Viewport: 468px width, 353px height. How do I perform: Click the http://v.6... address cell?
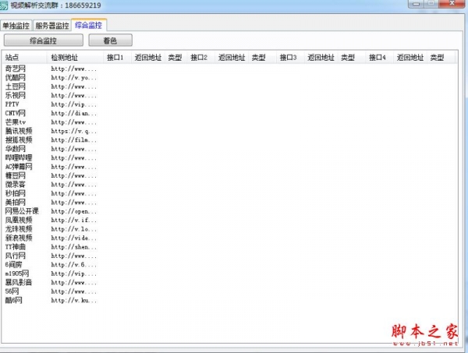(x=74, y=265)
